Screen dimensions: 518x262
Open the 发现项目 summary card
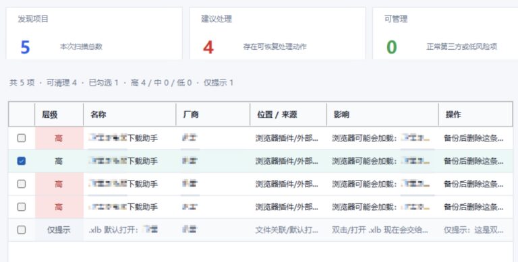coord(94,33)
